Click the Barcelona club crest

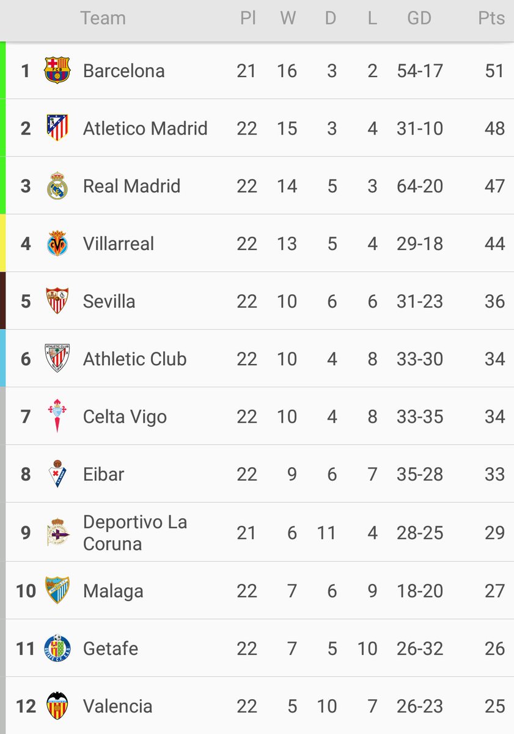click(57, 70)
